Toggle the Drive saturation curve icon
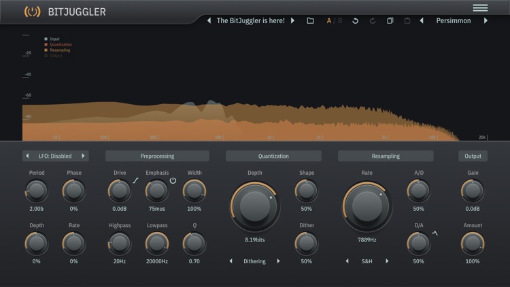 pos(135,180)
